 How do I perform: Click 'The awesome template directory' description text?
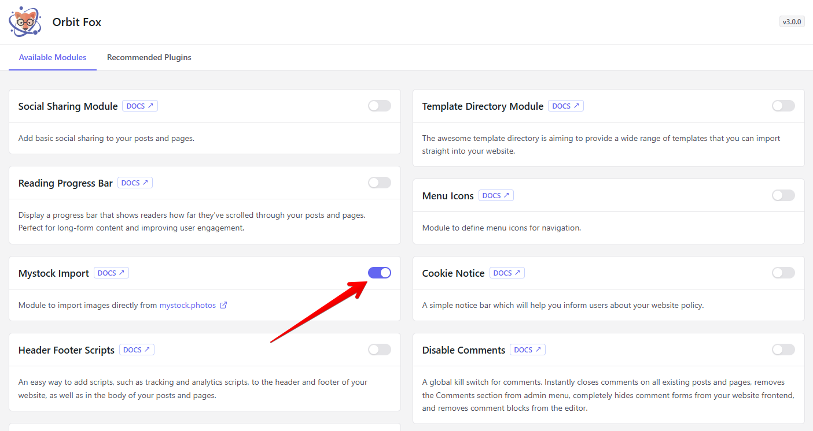tap(601, 144)
